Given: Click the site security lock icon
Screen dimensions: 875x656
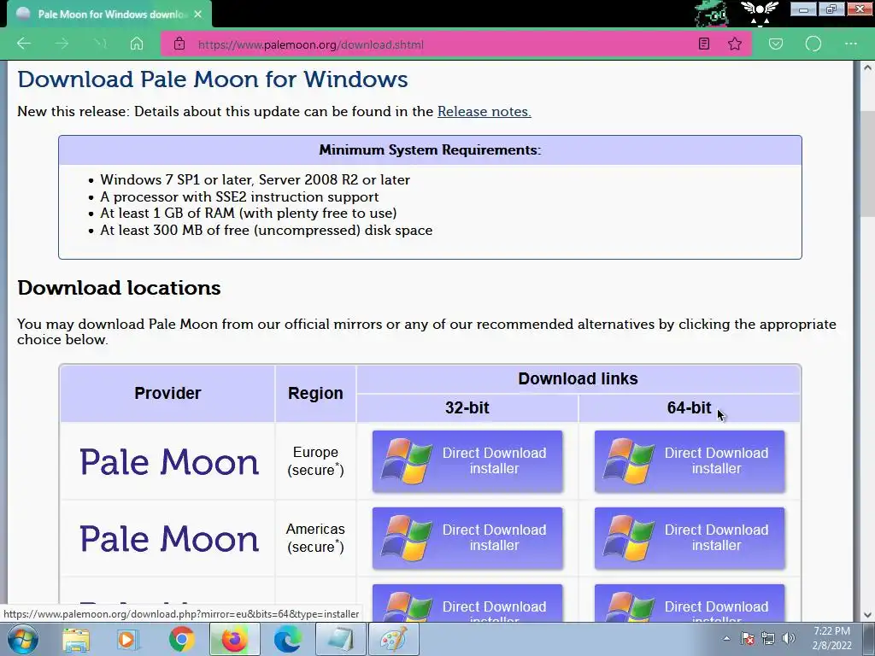Looking at the screenshot, I should tap(179, 44).
